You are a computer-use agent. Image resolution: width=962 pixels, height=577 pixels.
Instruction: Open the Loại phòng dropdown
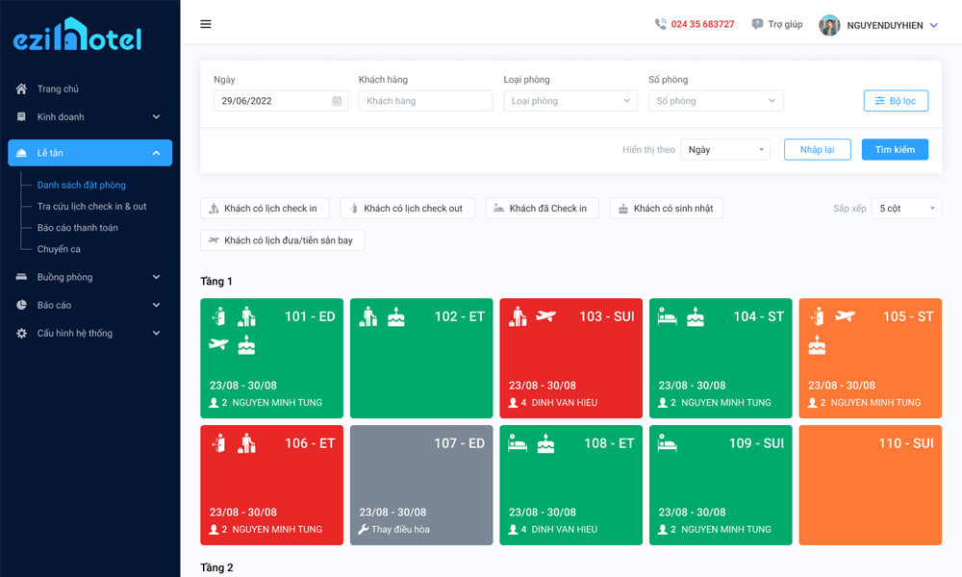coord(570,101)
